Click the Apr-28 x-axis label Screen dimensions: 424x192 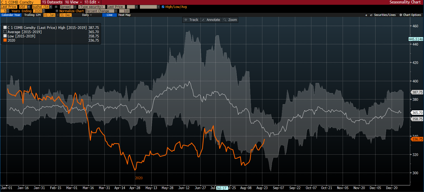click(x=135, y=188)
